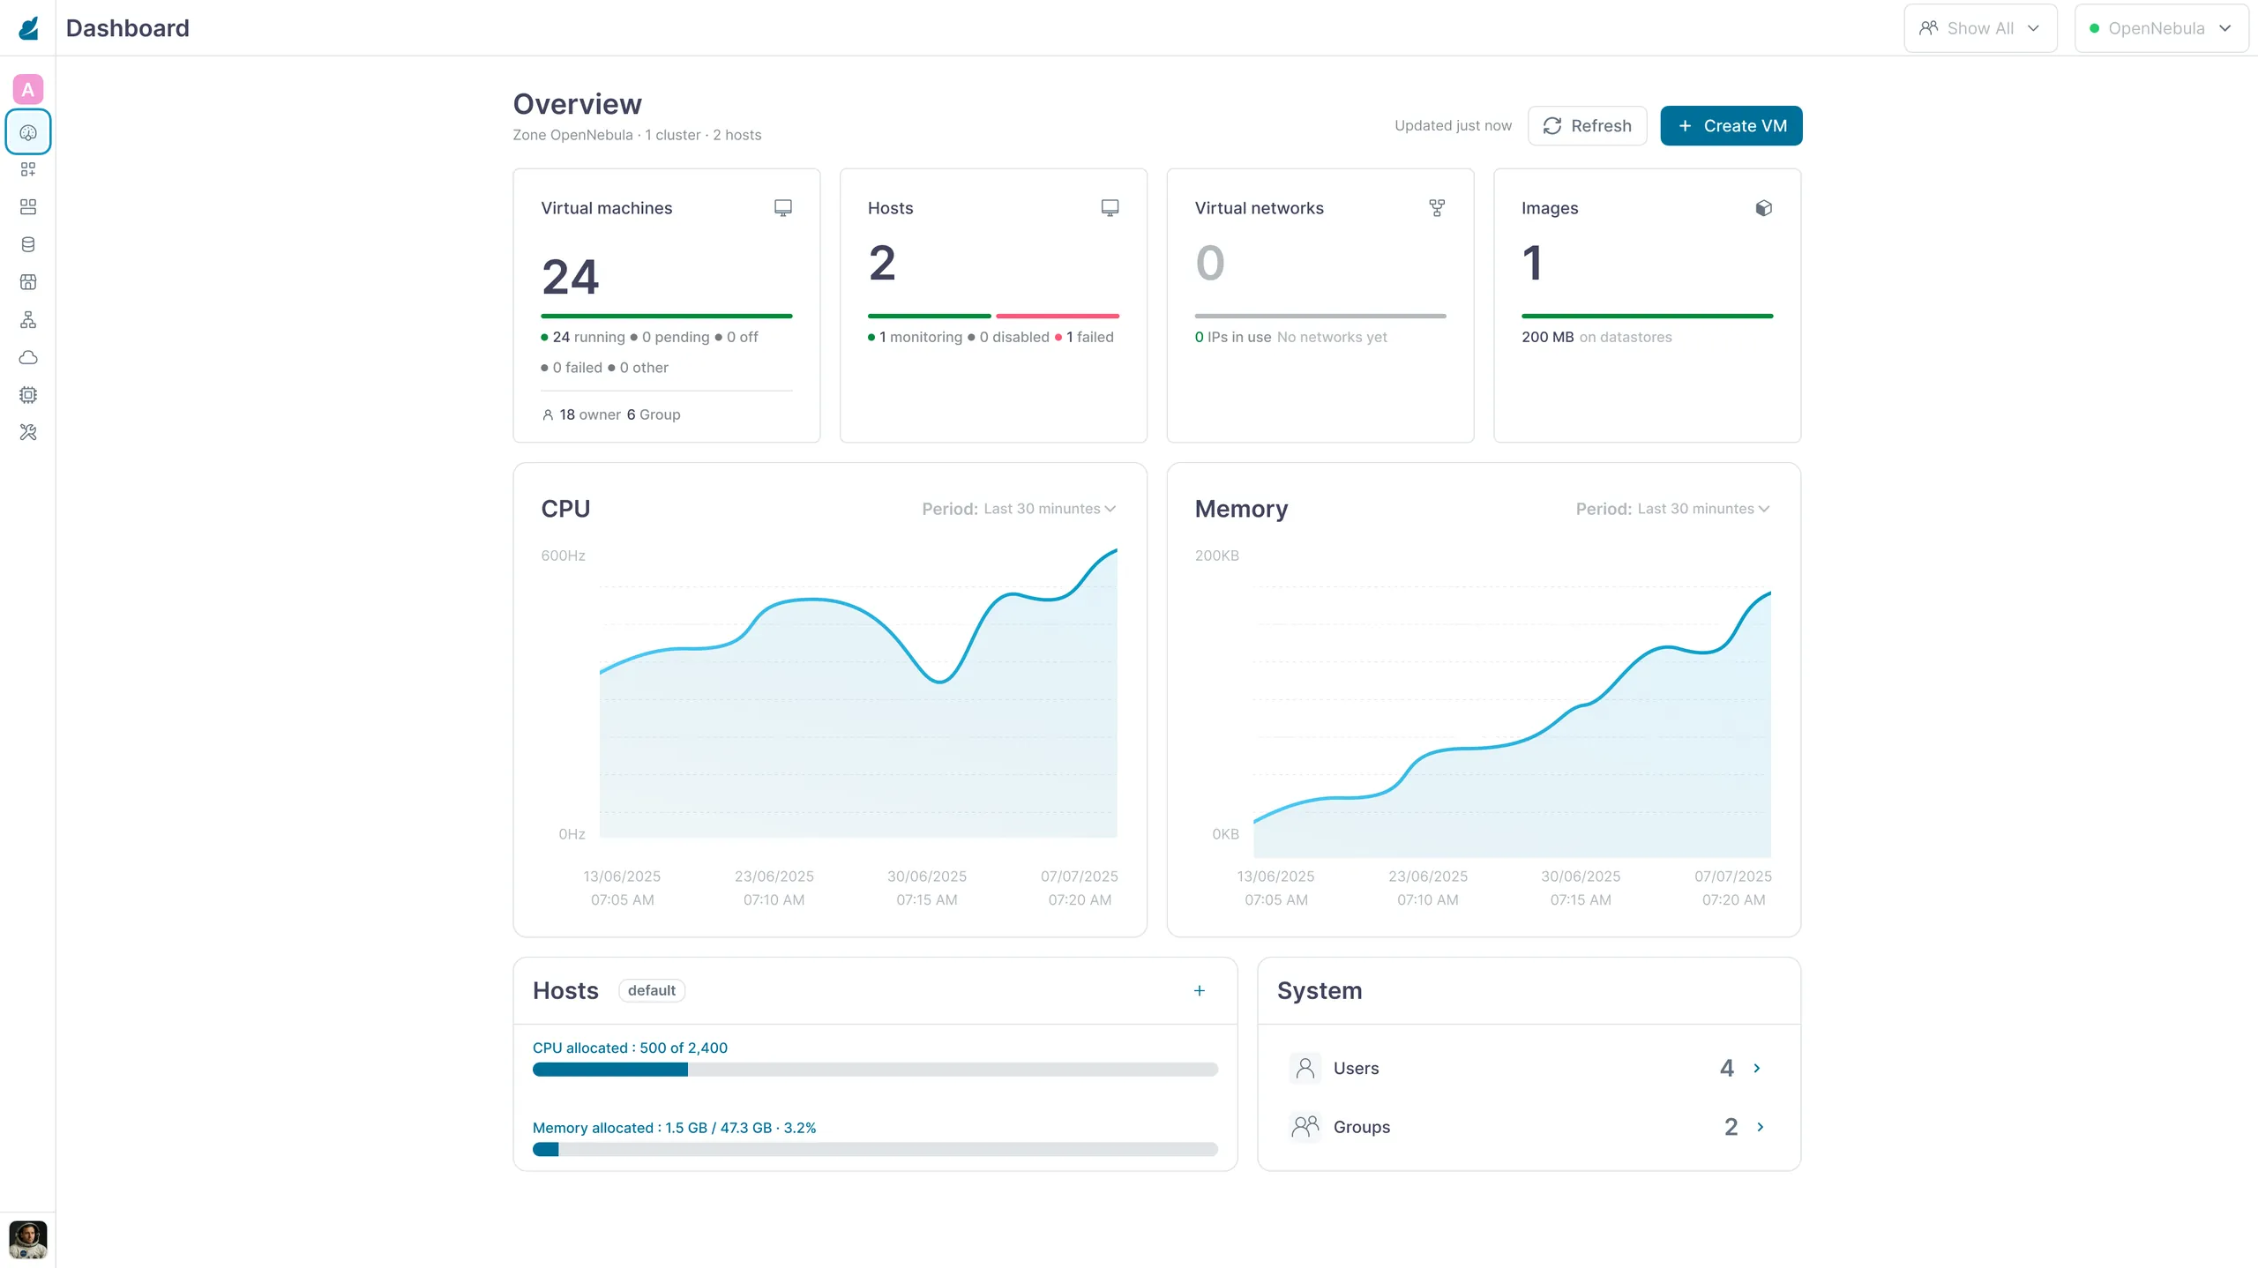Open the pink 'A' account badge
The width and height of the screenshot is (2258, 1268).
coord(28,89)
